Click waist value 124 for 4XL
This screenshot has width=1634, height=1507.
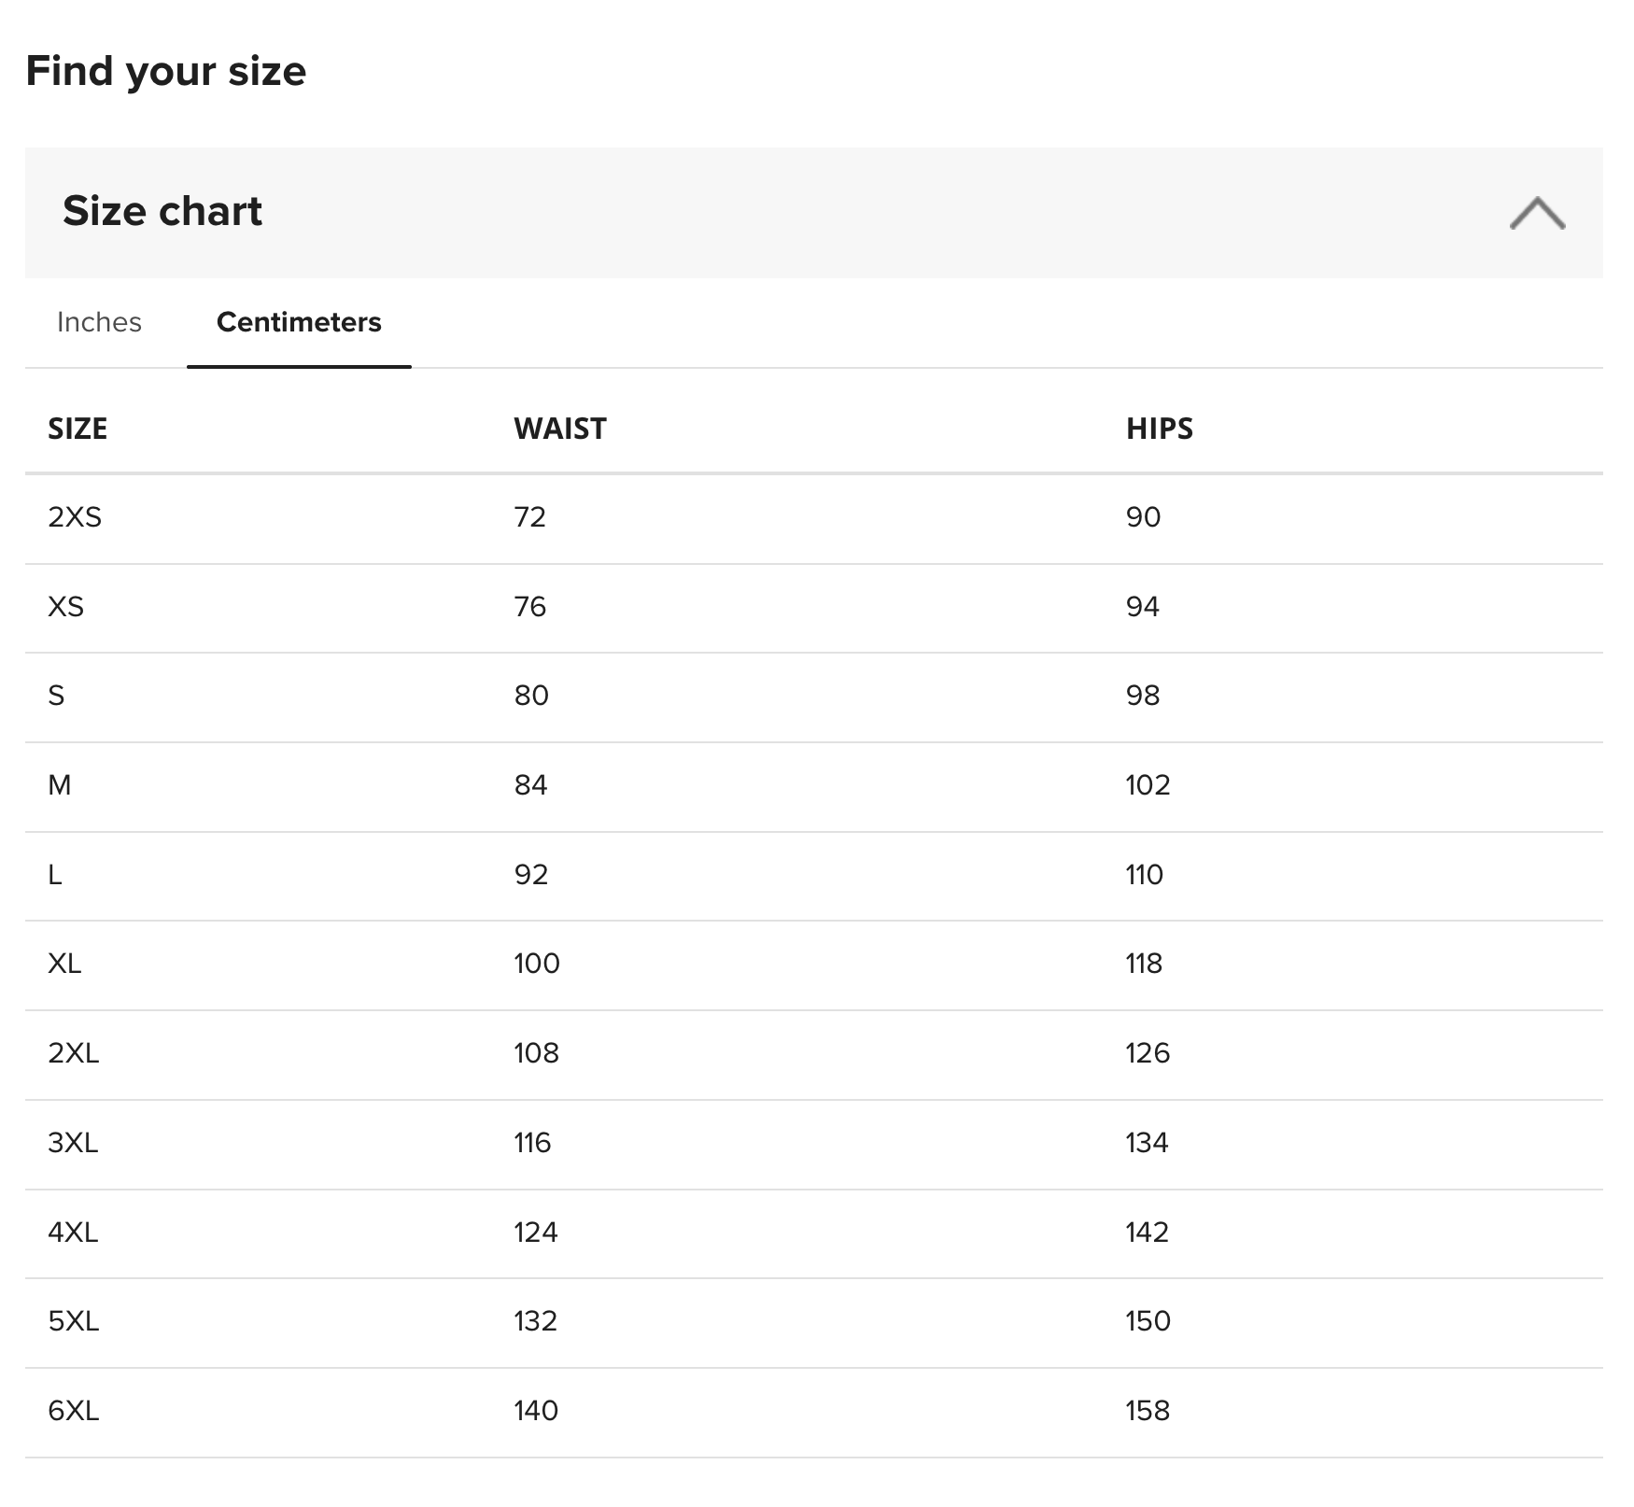click(535, 1232)
